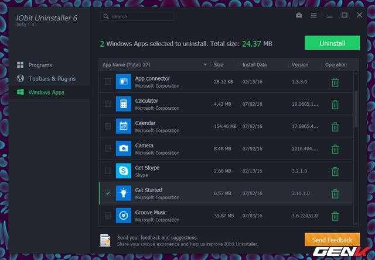
Task: Expand the App Name sort dropdown arrow
Action: tap(205, 65)
